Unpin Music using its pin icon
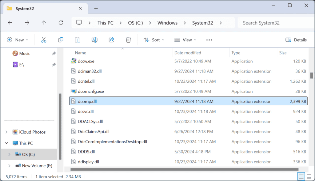The image size is (315, 181). 54,53
